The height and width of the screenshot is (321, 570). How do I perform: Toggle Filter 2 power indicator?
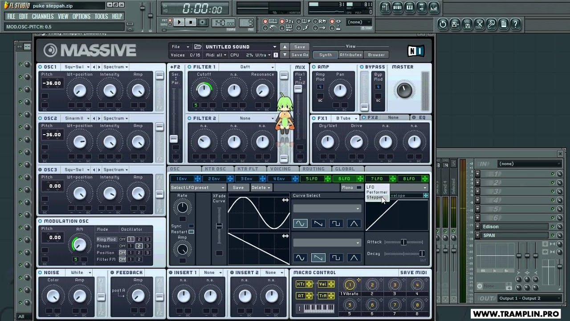[x=190, y=119]
